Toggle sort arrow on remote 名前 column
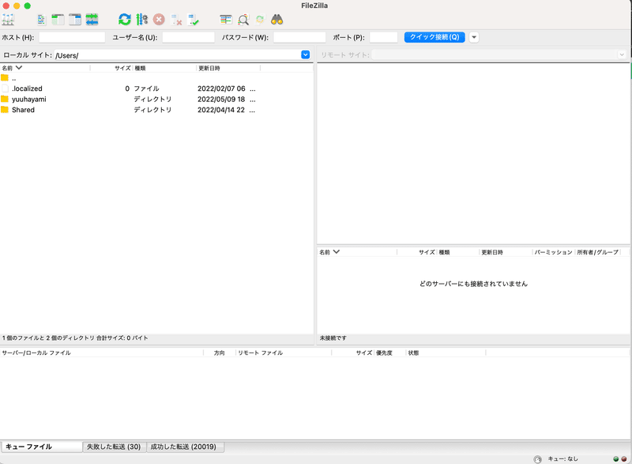632x464 pixels. tap(337, 252)
